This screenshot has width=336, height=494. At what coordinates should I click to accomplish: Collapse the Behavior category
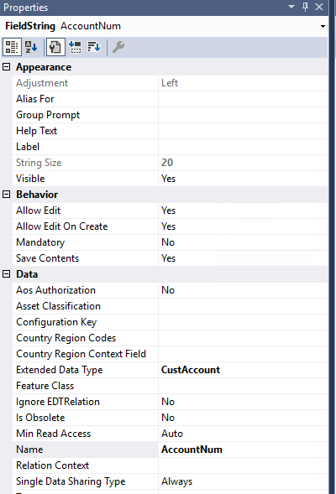point(7,195)
